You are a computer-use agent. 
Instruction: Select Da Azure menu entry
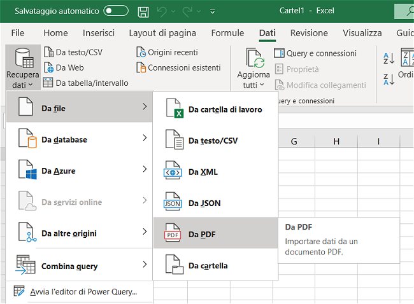point(79,169)
